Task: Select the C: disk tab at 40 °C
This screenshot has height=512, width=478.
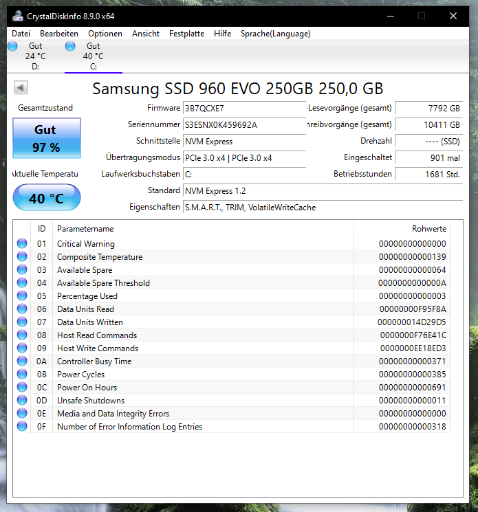Action: (94, 56)
